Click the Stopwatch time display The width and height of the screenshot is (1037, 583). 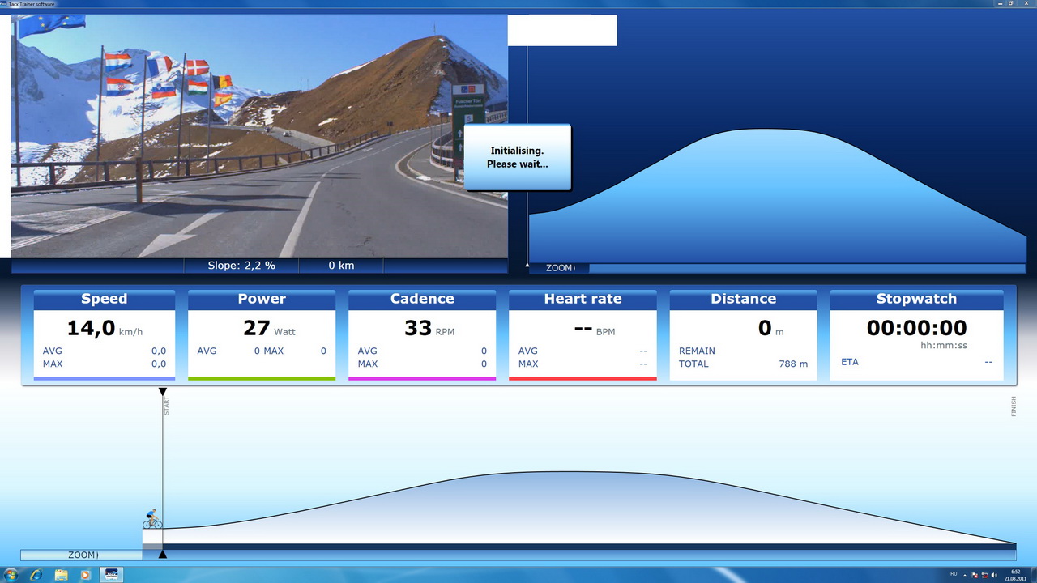coord(916,328)
